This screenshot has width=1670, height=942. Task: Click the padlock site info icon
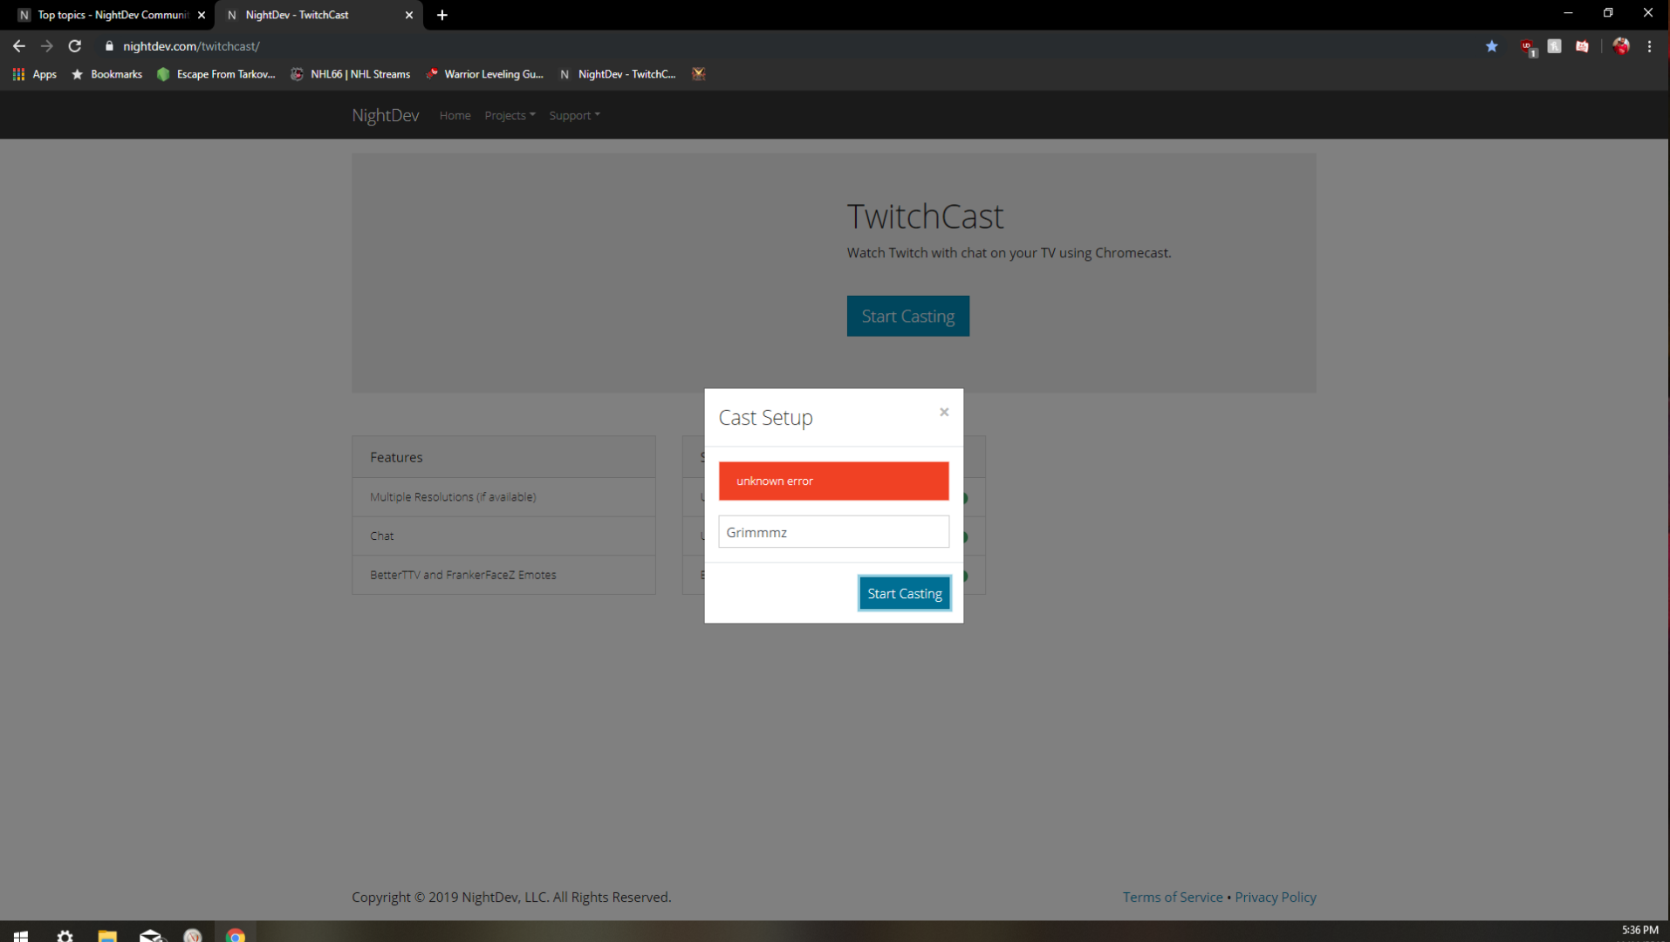click(109, 46)
